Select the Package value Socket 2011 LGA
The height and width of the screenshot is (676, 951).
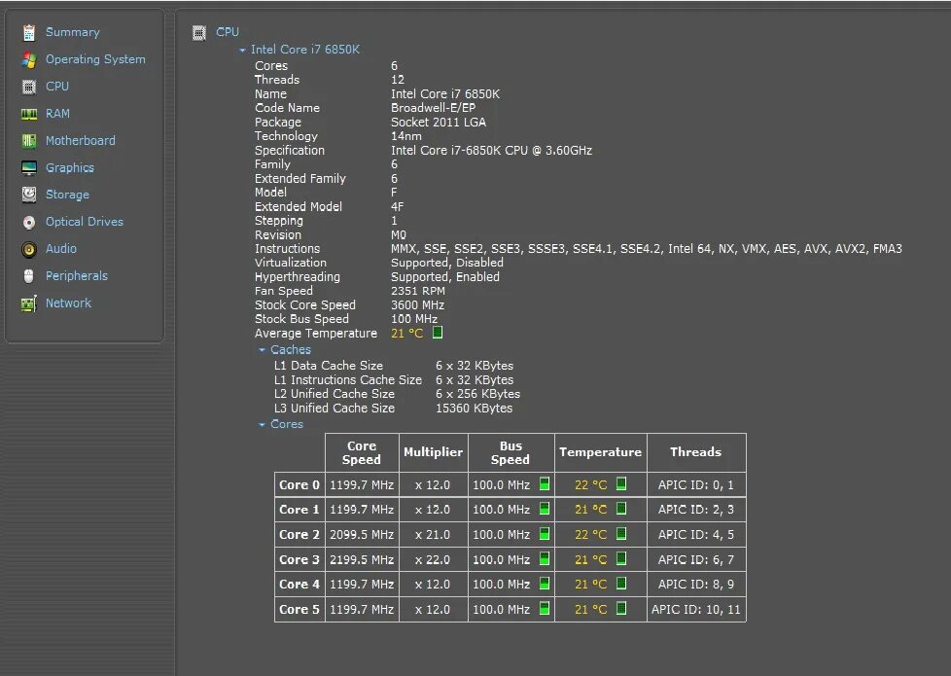(x=439, y=122)
